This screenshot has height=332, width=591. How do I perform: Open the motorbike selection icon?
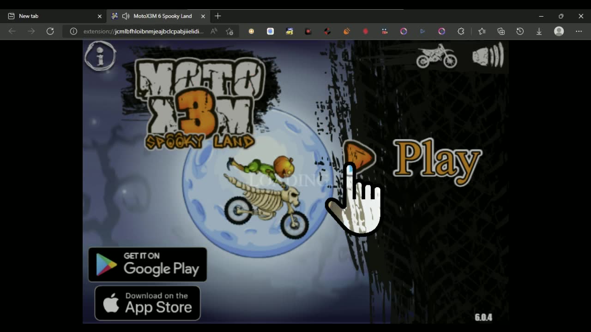pyautogui.click(x=436, y=56)
